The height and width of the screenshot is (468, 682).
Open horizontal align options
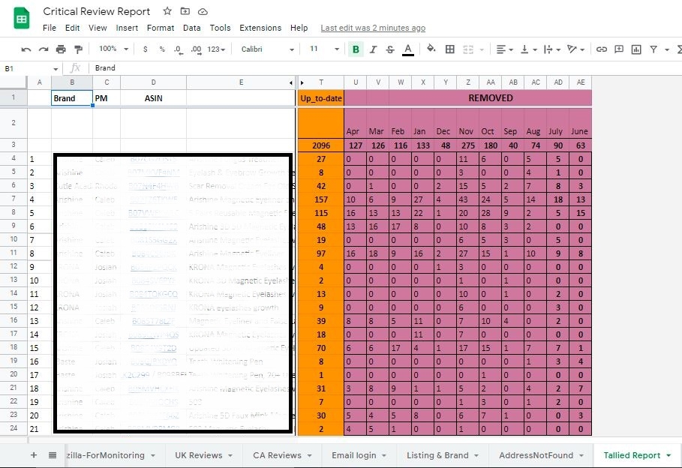(504, 49)
